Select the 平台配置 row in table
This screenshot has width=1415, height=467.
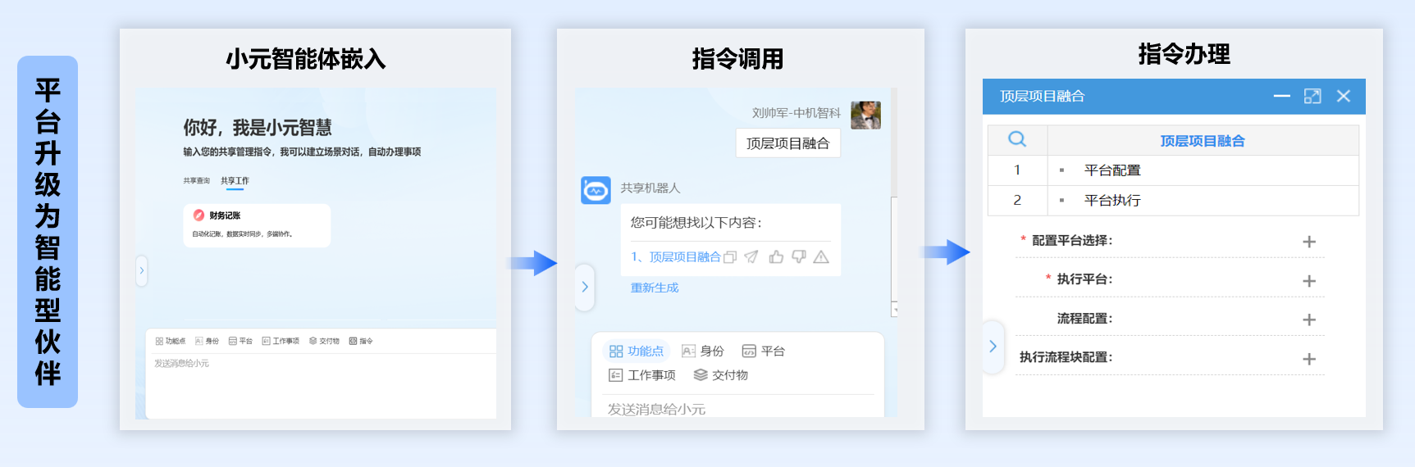(x=1112, y=170)
